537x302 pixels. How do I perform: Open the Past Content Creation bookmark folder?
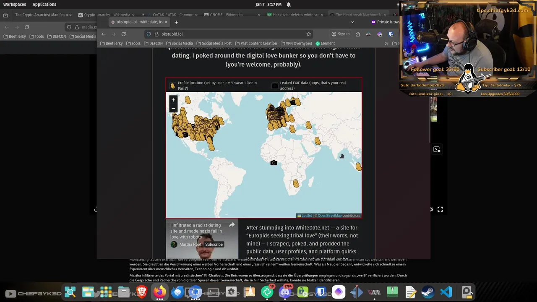coord(255,43)
